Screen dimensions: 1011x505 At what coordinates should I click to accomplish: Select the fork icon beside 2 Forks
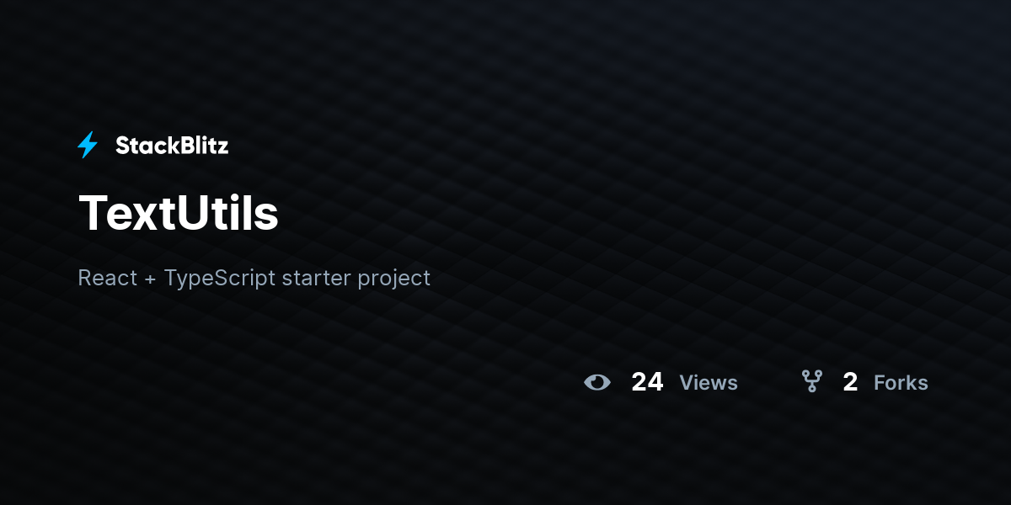click(811, 381)
